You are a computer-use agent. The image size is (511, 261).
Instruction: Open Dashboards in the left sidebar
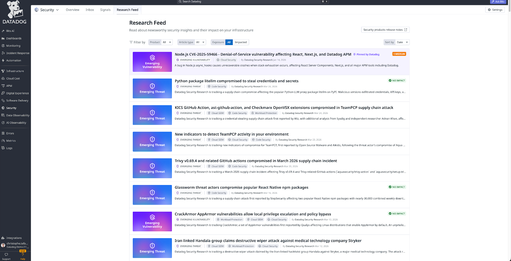click(14, 38)
